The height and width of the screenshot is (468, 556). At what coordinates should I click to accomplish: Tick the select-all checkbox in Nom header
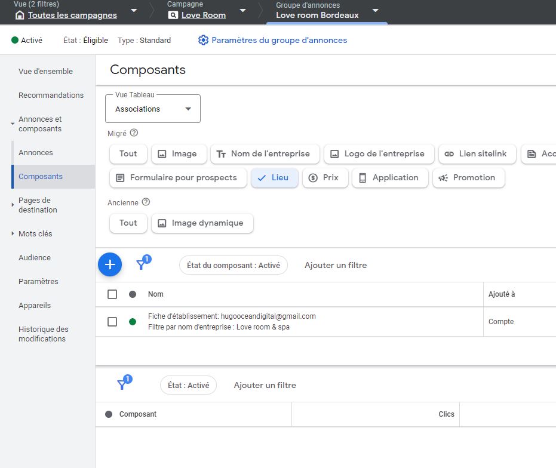tap(112, 294)
